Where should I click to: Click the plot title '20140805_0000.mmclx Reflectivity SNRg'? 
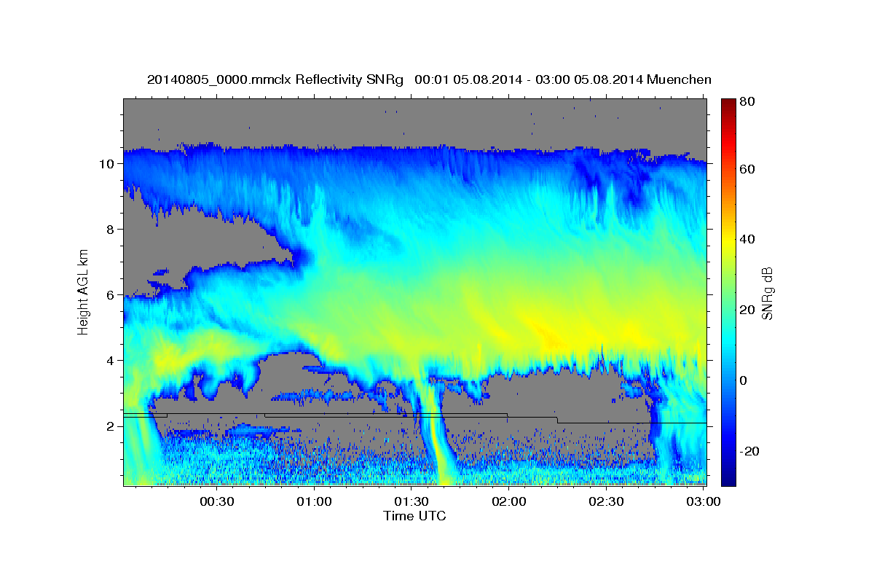point(275,79)
